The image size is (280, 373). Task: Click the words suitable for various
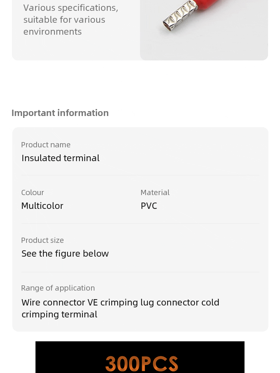[64, 19]
